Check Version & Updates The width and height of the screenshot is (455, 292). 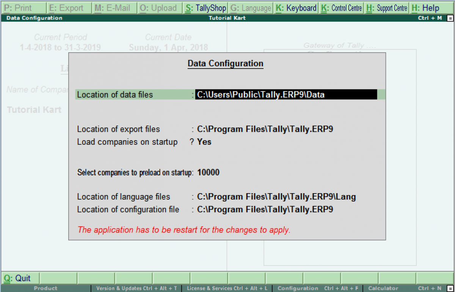(x=136, y=288)
